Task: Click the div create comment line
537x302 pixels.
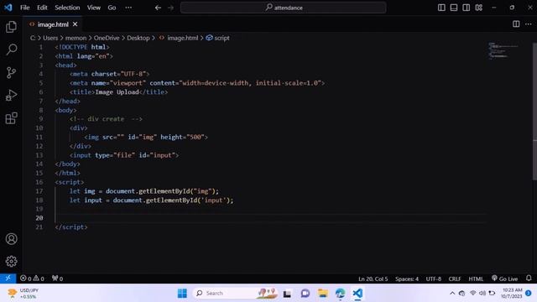Action: point(106,119)
